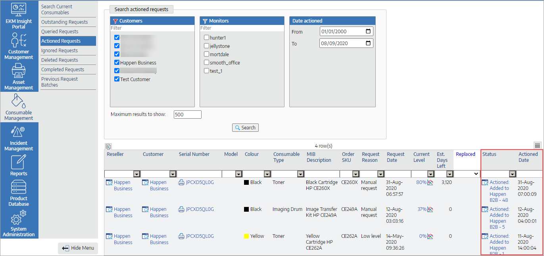Enable the hunter1 monitor checkbox
544x256 pixels.
tap(206, 38)
